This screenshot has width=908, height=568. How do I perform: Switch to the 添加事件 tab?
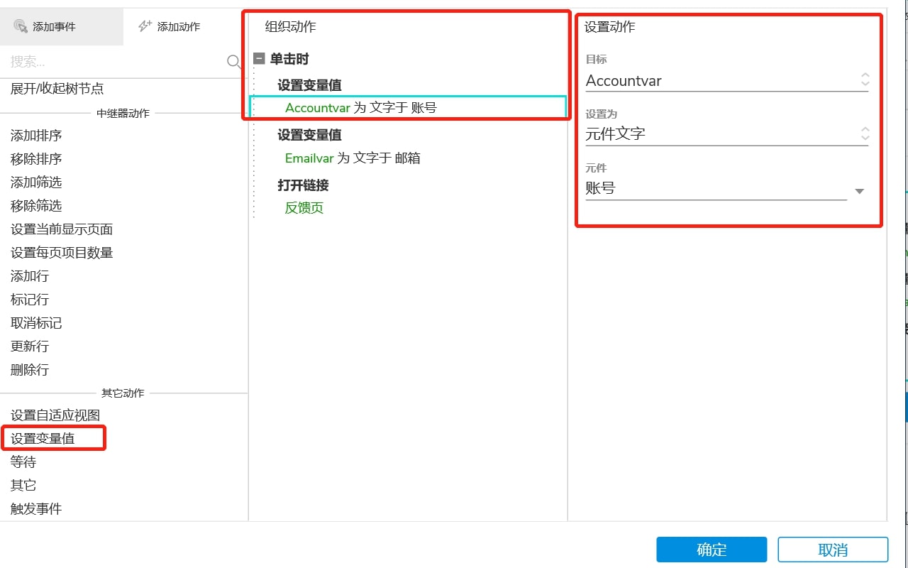pos(62,26)
